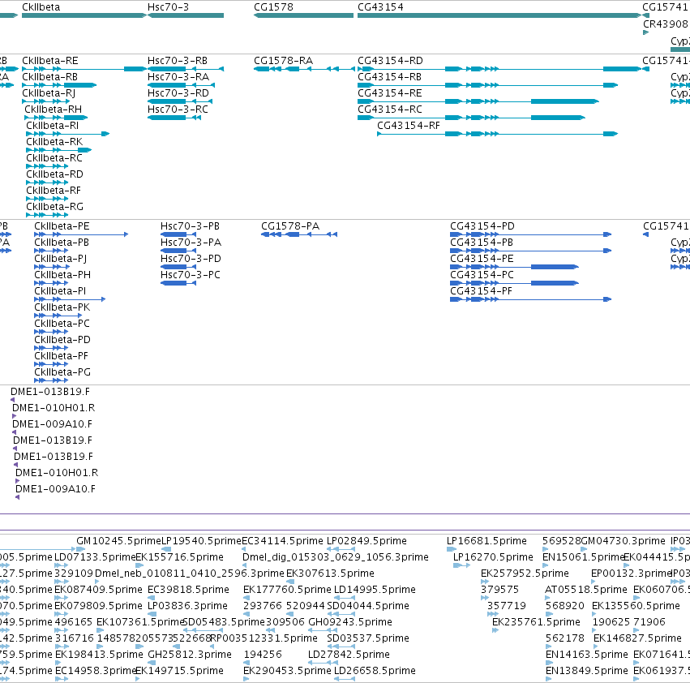Select EST label LD14995.5prime

pyautogui.click(x=375, y=590)
